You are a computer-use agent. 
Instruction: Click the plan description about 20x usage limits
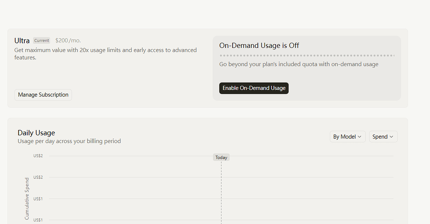[105, 54]
